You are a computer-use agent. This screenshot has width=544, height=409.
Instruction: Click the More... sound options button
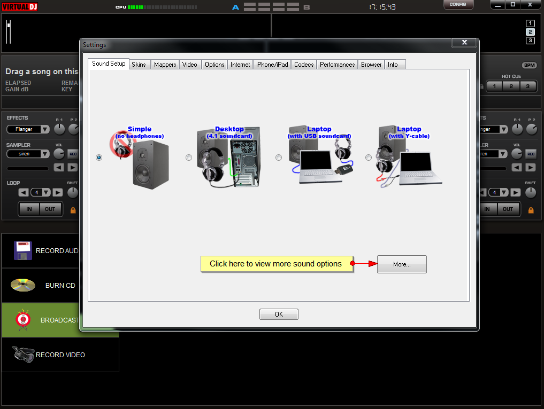tap(401, 264)
